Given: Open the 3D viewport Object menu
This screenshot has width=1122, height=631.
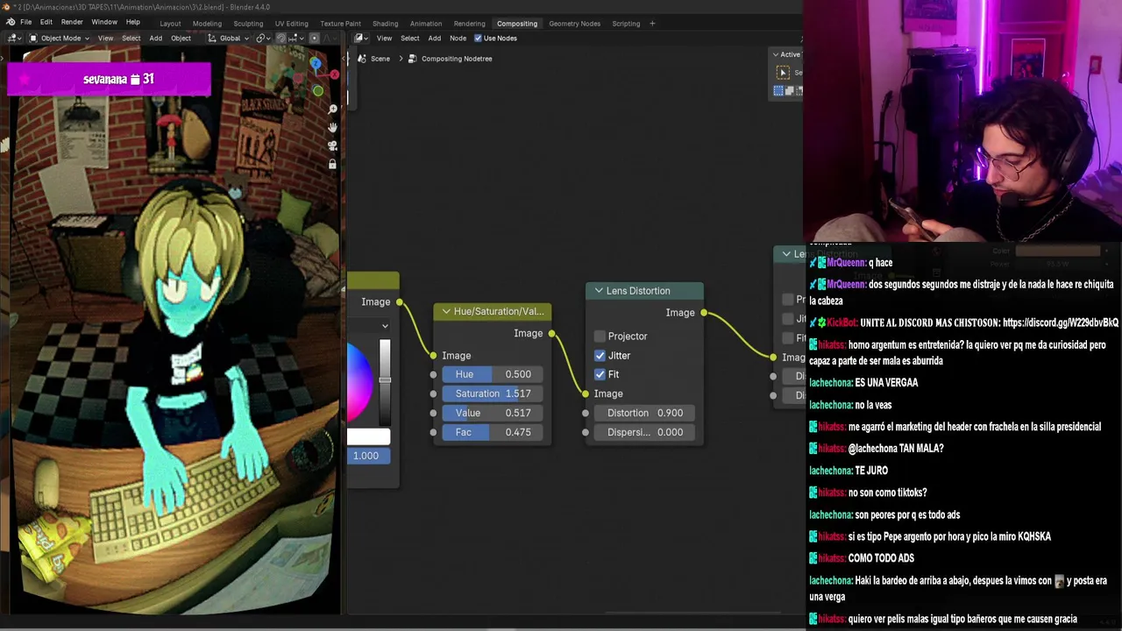Looking at the screenshot, I should 181,38.
